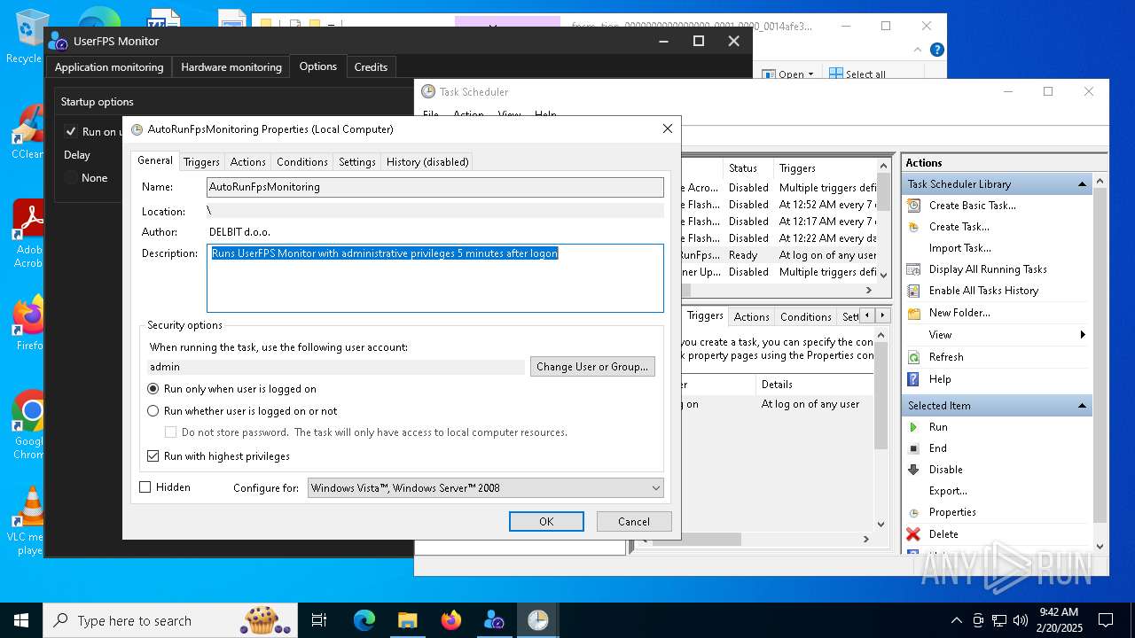Launch Microsoft Edge from taskbar
This screenshot has width=1135, height=638.
pos(364,620)
